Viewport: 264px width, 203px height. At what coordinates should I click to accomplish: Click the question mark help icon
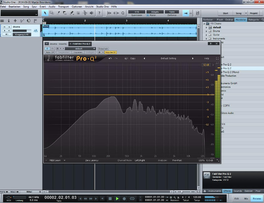pyautogui.click(x=99, y=13)
